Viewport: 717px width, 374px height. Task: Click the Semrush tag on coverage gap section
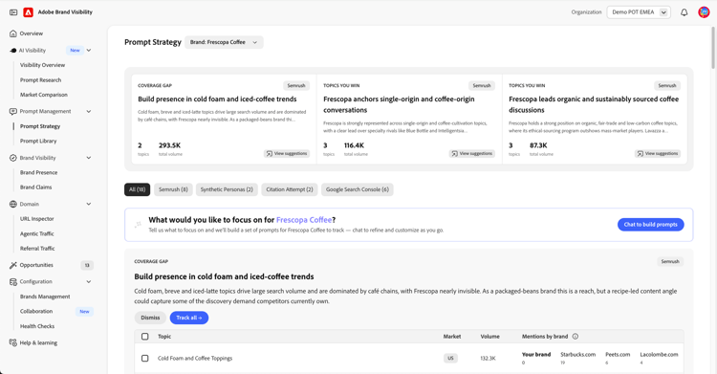(670, 261)
